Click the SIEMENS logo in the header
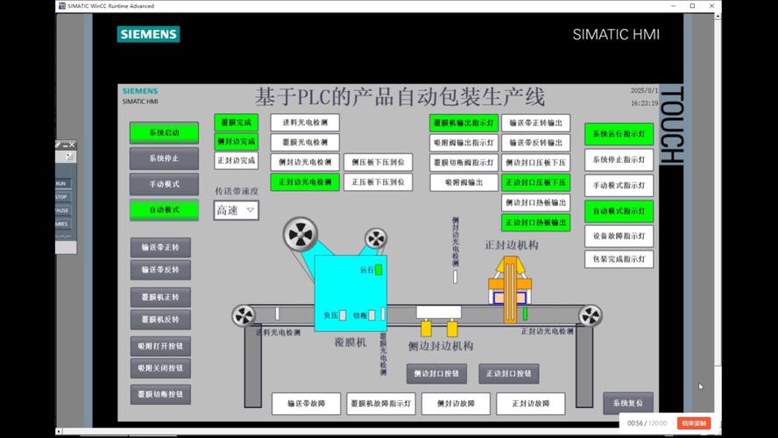The image size is (778, 438). [x=148, y=34]
